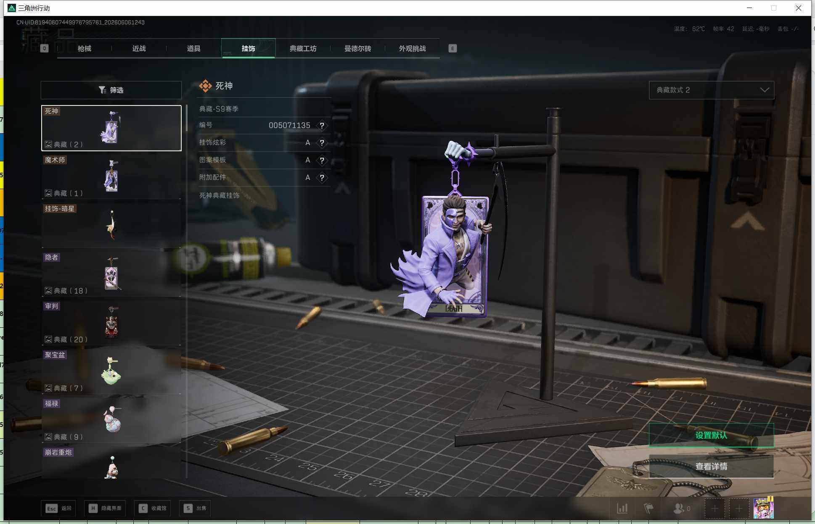Click the 死神典藏挂饰 description text
This screenshot has height=524, width=815.
coord(219,195)
